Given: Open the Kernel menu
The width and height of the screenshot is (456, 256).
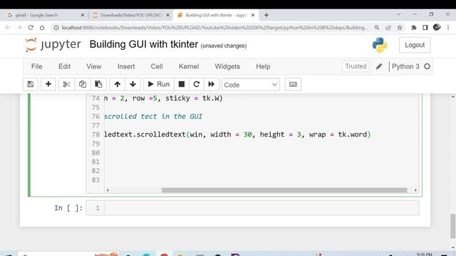Looking at the screenshot, I should tap(189, 66).
